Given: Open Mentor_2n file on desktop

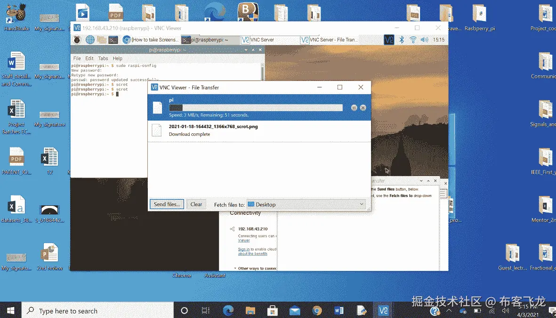Looking at the screenshot, I should coord(544,209).
